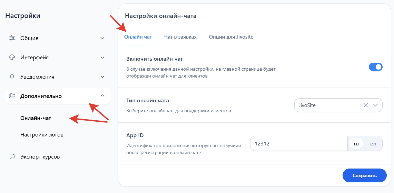This screenshot has width=394, height=193.
Task: Open the Опции для Jivosite tab
Action: point(231,37)
